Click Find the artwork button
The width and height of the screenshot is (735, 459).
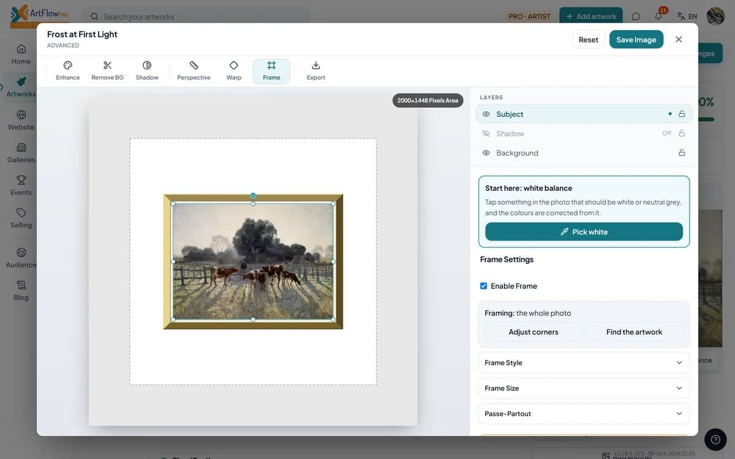pos(634,332)
